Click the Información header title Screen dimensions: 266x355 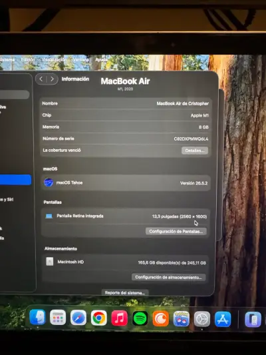point(76,79)
